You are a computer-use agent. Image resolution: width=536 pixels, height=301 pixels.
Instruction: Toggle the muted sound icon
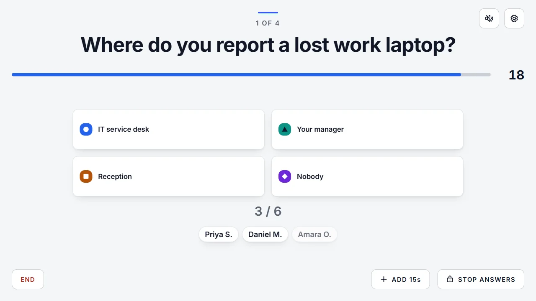(x=489, y=18)
